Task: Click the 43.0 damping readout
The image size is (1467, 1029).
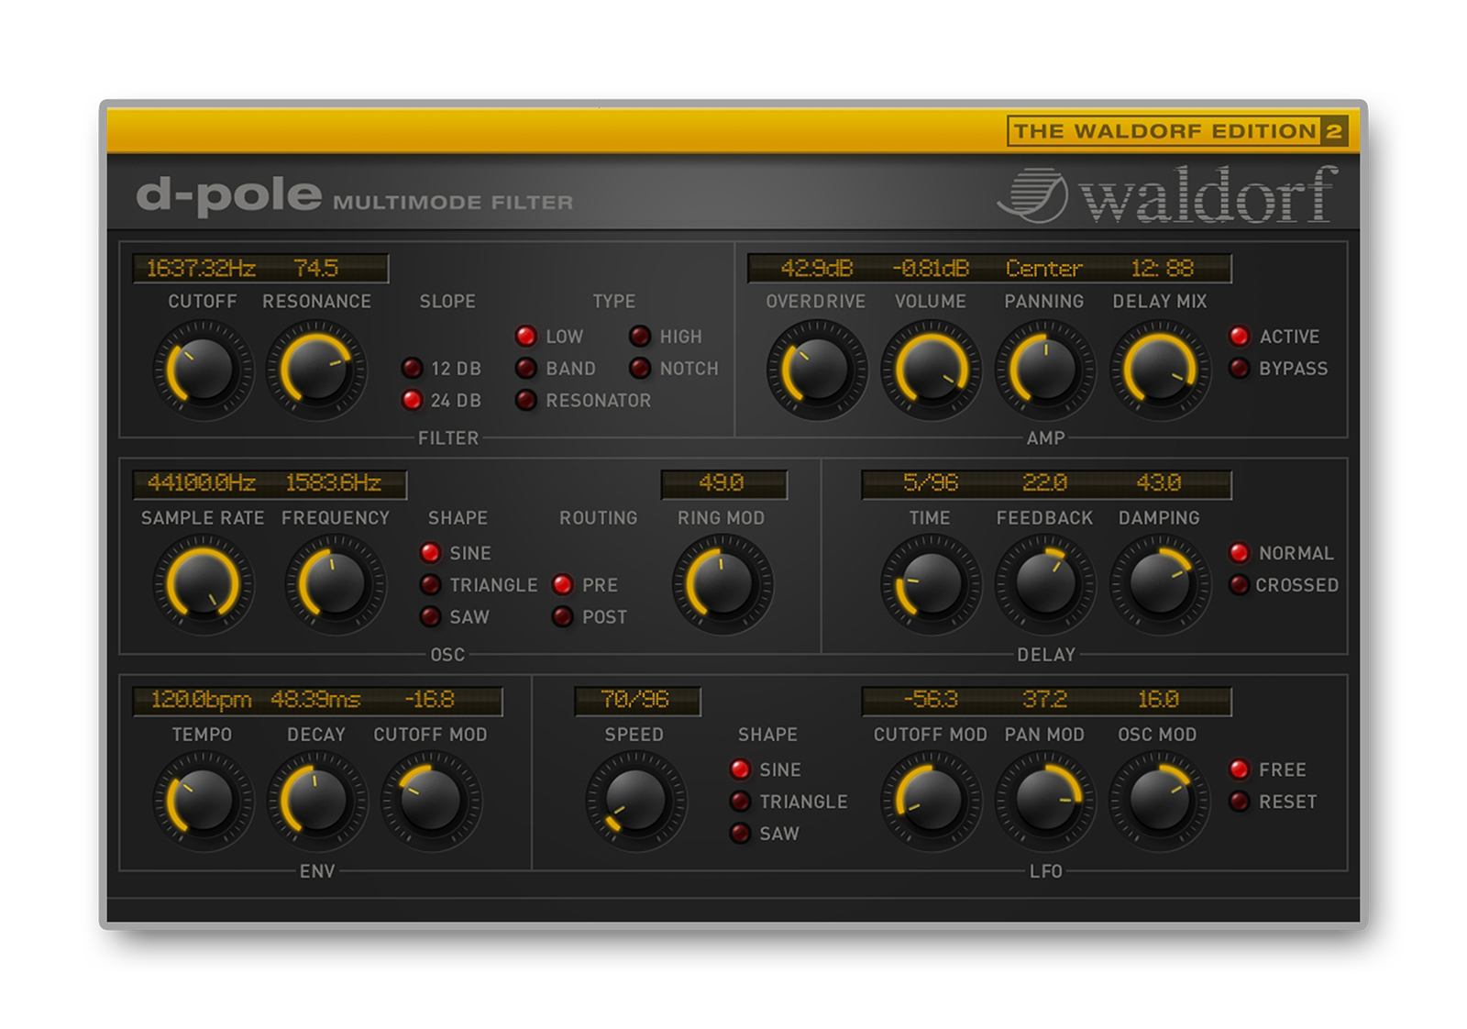Action: pyautogui.click(x=1159, y=482)
